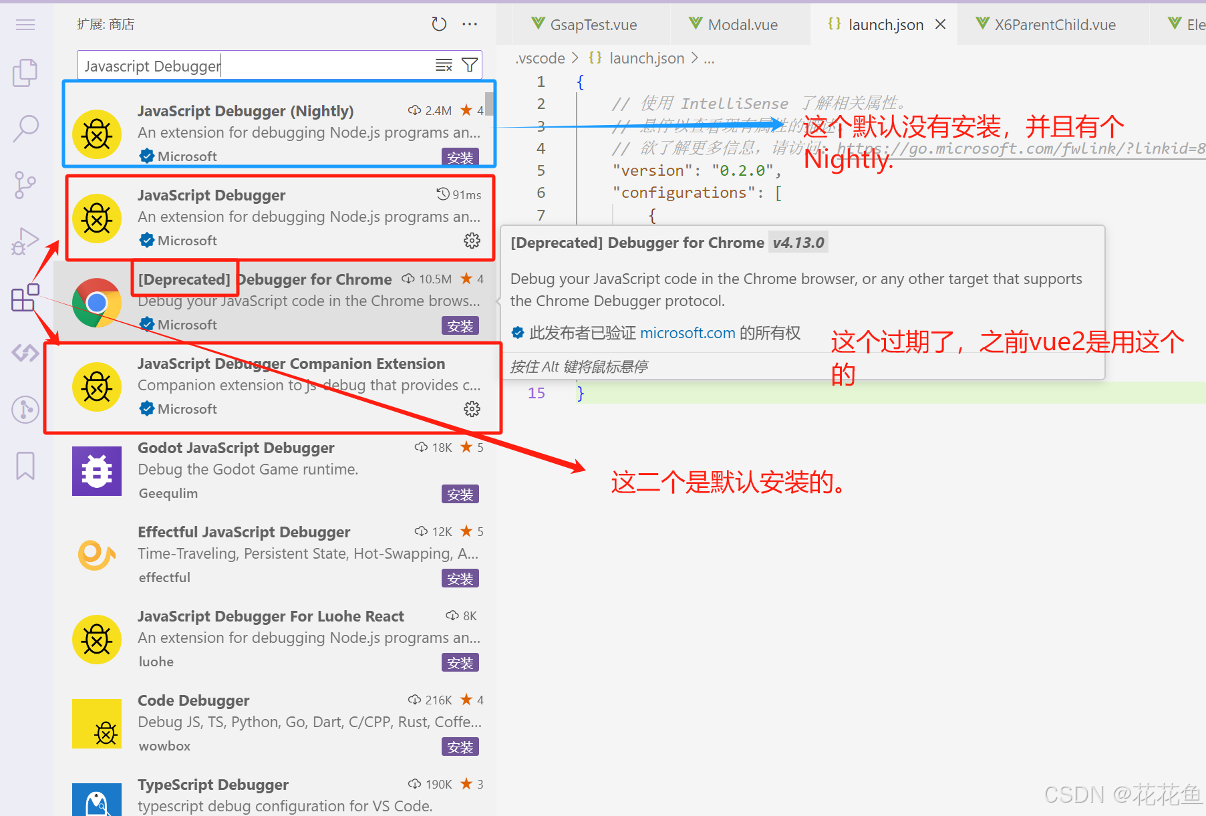Viewport: 1206px width, 816px height.
Task: Switch to the X6ParentChild.vue tab
Action: click(1054, 25)
